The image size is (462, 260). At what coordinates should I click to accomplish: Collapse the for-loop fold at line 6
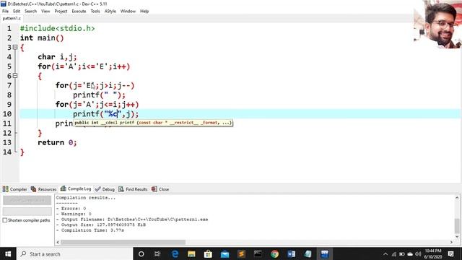[x=15, y=76]
